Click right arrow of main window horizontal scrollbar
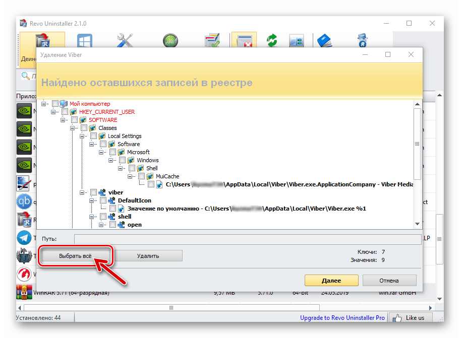Image resolution: width=460 pixels, height=338 pixels. 430,308
